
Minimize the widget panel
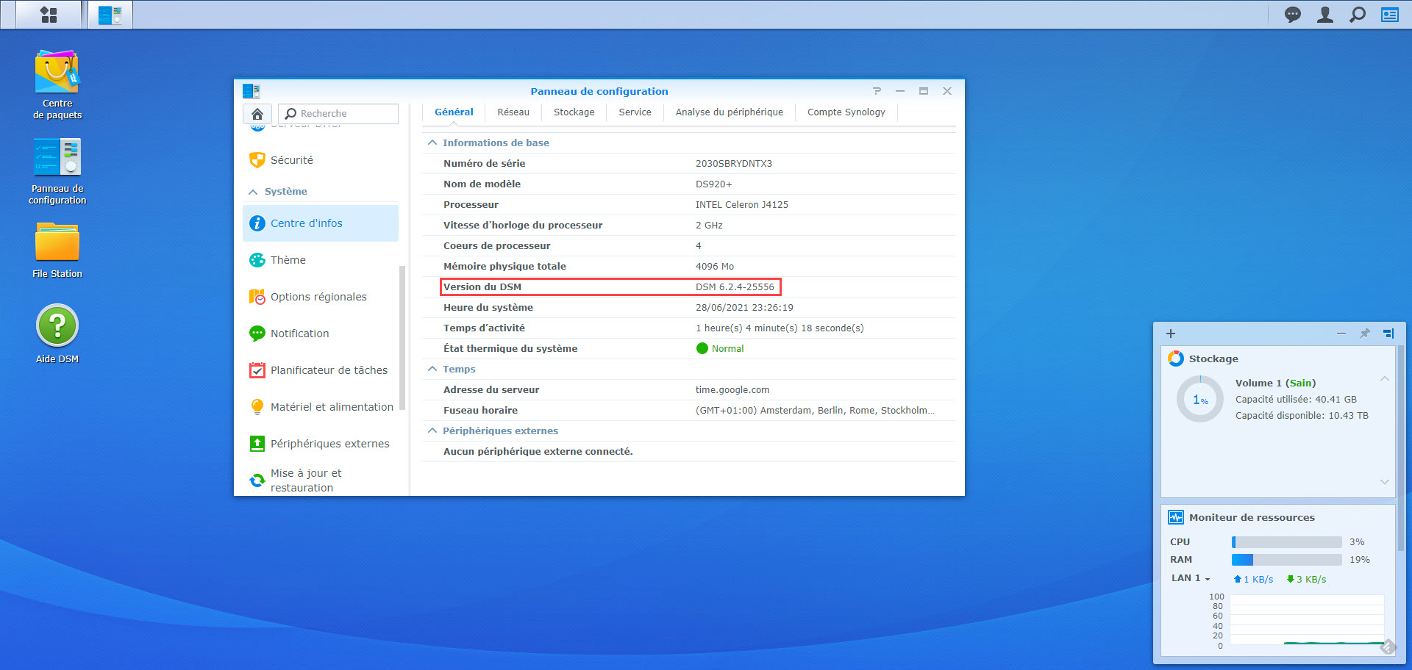pos(1341,334)
